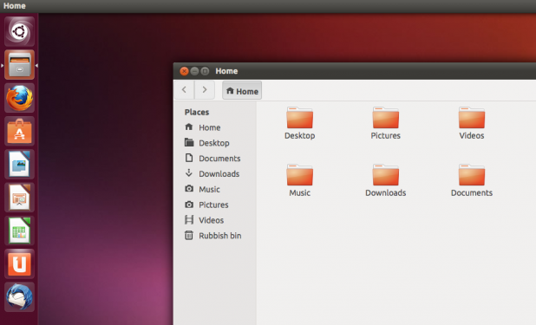Go back with the left arrow button
The image size is (536, 325).
(x=184, y=90)
